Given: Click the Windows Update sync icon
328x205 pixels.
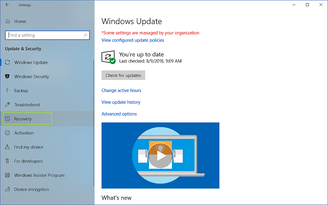Looking at the screenshot, I should pos(7,62).
